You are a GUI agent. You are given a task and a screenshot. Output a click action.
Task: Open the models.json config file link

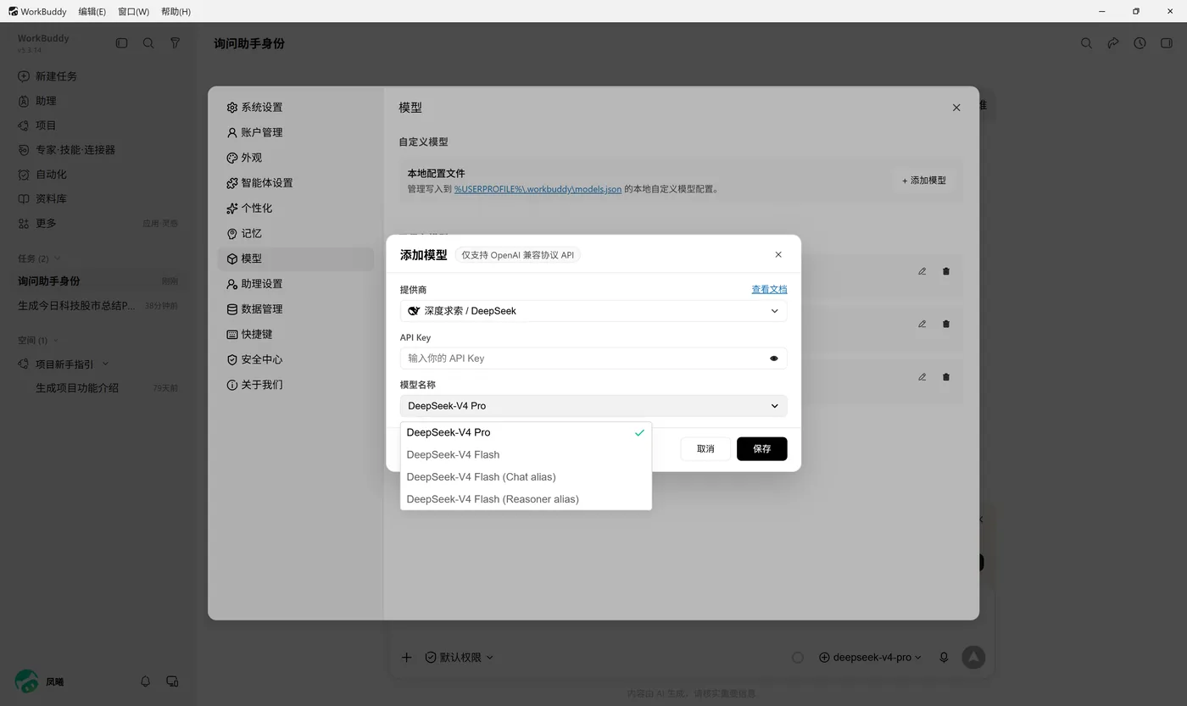click(x=538, y=190)
